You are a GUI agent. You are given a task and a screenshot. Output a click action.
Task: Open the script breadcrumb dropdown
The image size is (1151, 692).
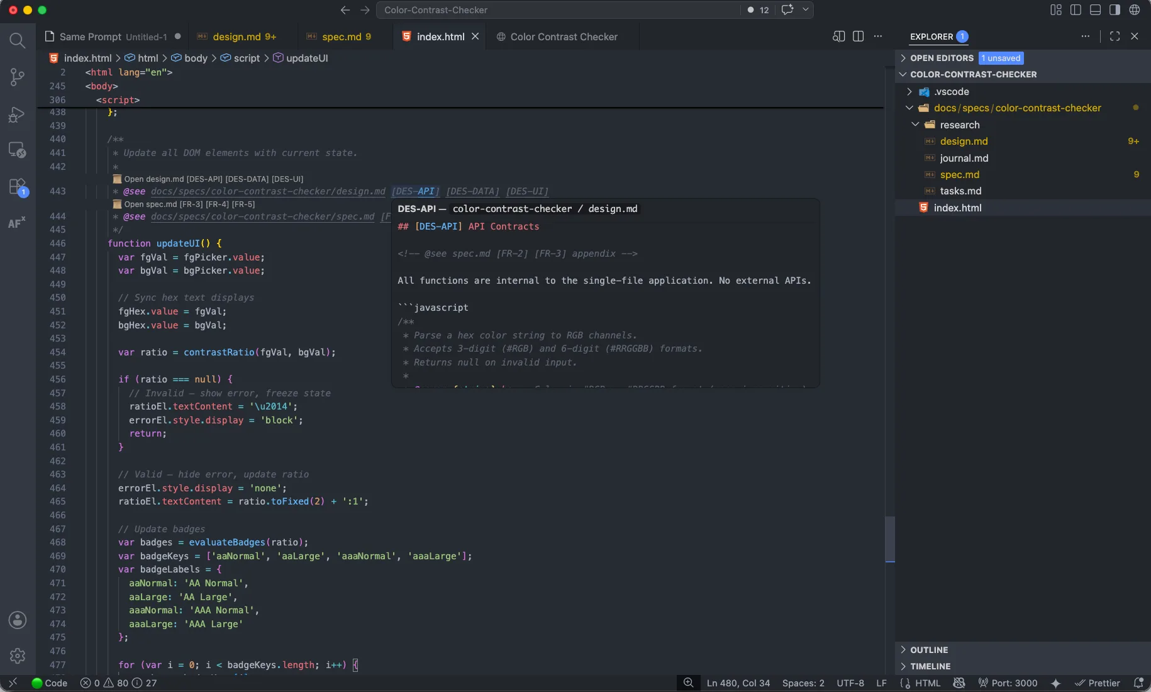(x=240, y=58)
